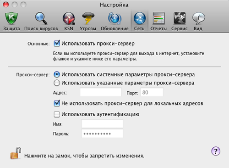Open the Вид appearance pane
229x168 pixels.
point(198,22)
